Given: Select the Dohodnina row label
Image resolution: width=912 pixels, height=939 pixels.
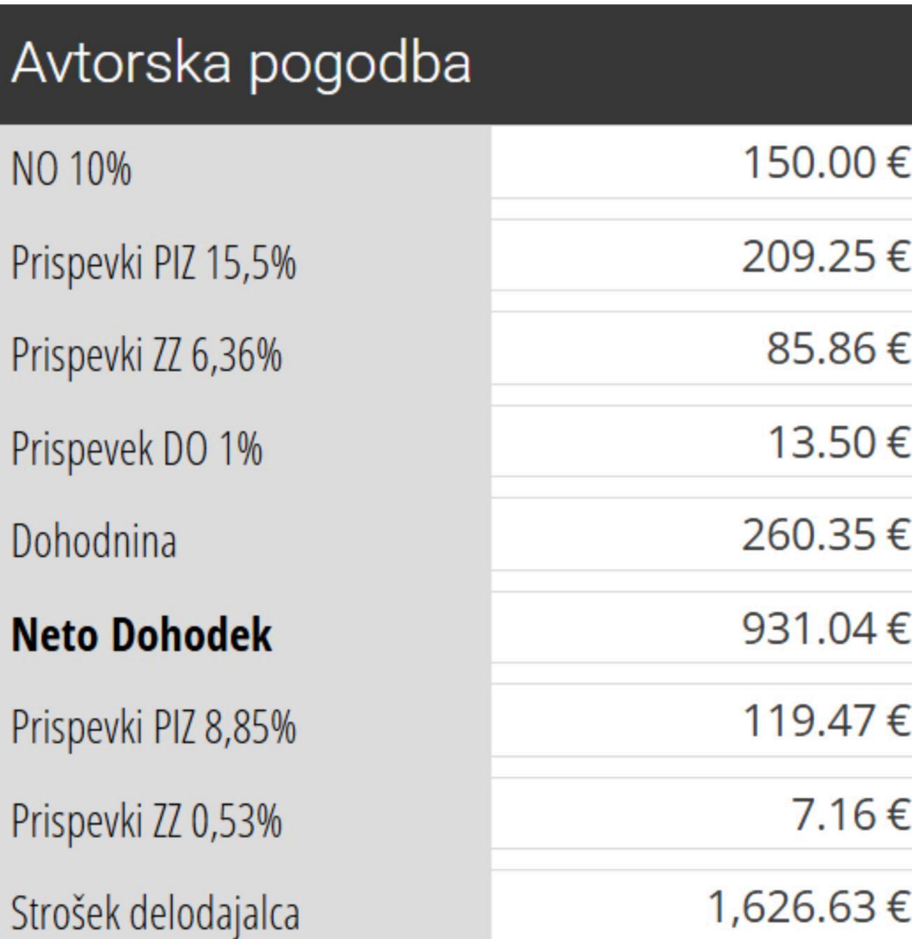Looking at the screenshot, I should 94,542.
